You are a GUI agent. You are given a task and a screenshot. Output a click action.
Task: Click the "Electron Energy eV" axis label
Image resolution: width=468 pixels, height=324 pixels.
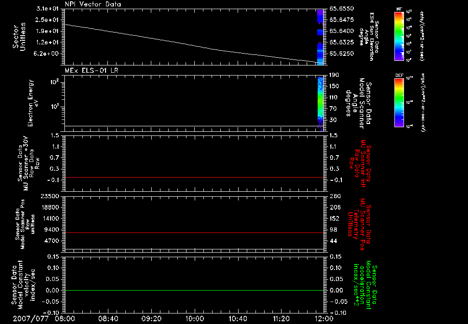(x=33, y=103)
